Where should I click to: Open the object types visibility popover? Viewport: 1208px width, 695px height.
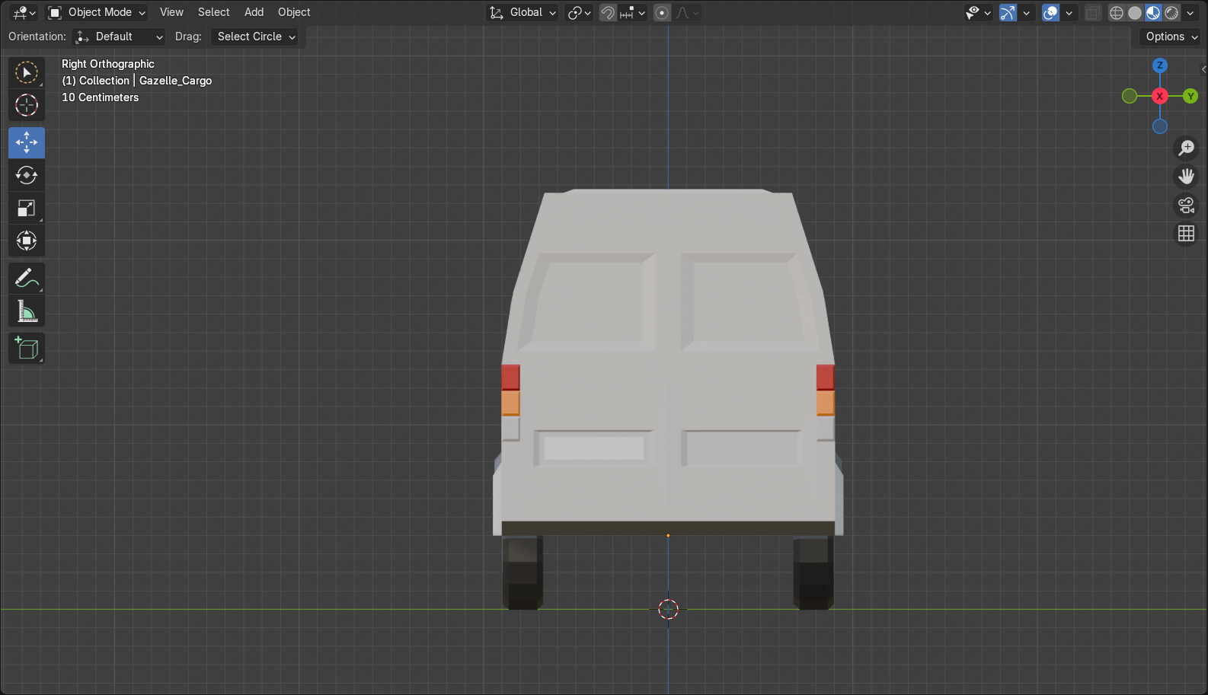(978, 12)
